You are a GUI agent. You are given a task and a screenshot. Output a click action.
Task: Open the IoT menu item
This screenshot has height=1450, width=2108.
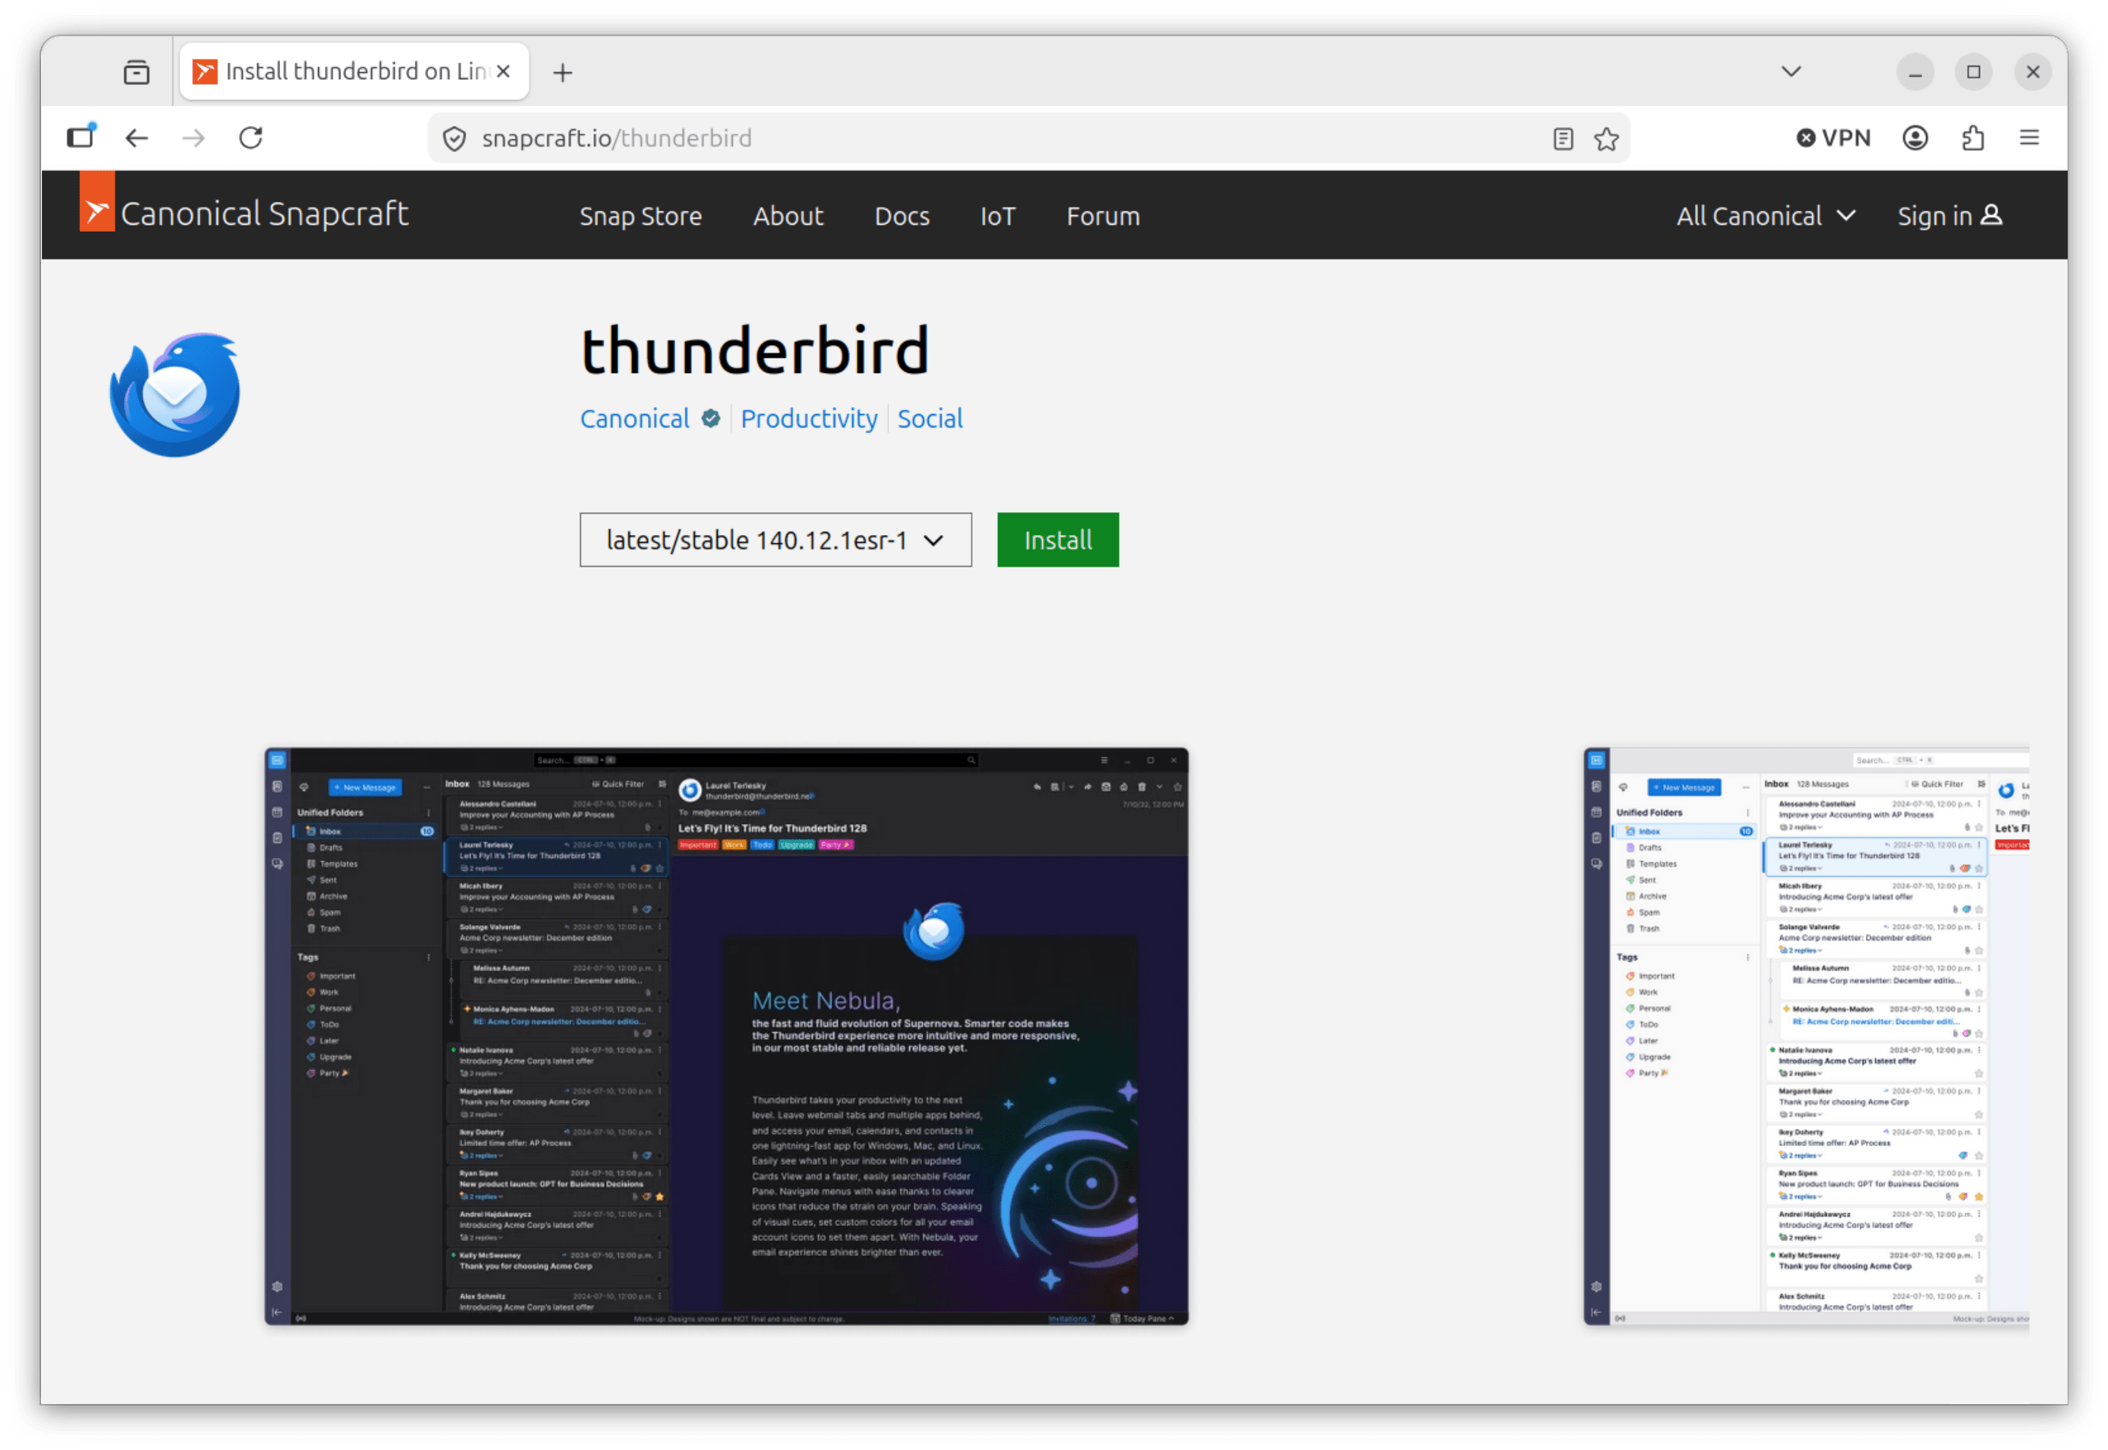[x=997, y=216]
